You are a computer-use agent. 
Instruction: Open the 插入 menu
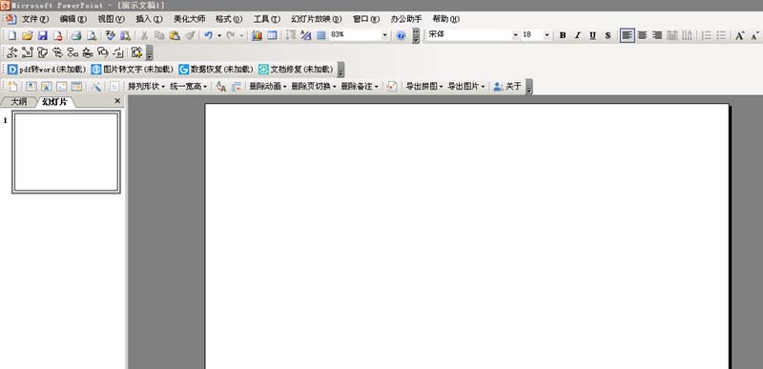[x=149, y=19]
